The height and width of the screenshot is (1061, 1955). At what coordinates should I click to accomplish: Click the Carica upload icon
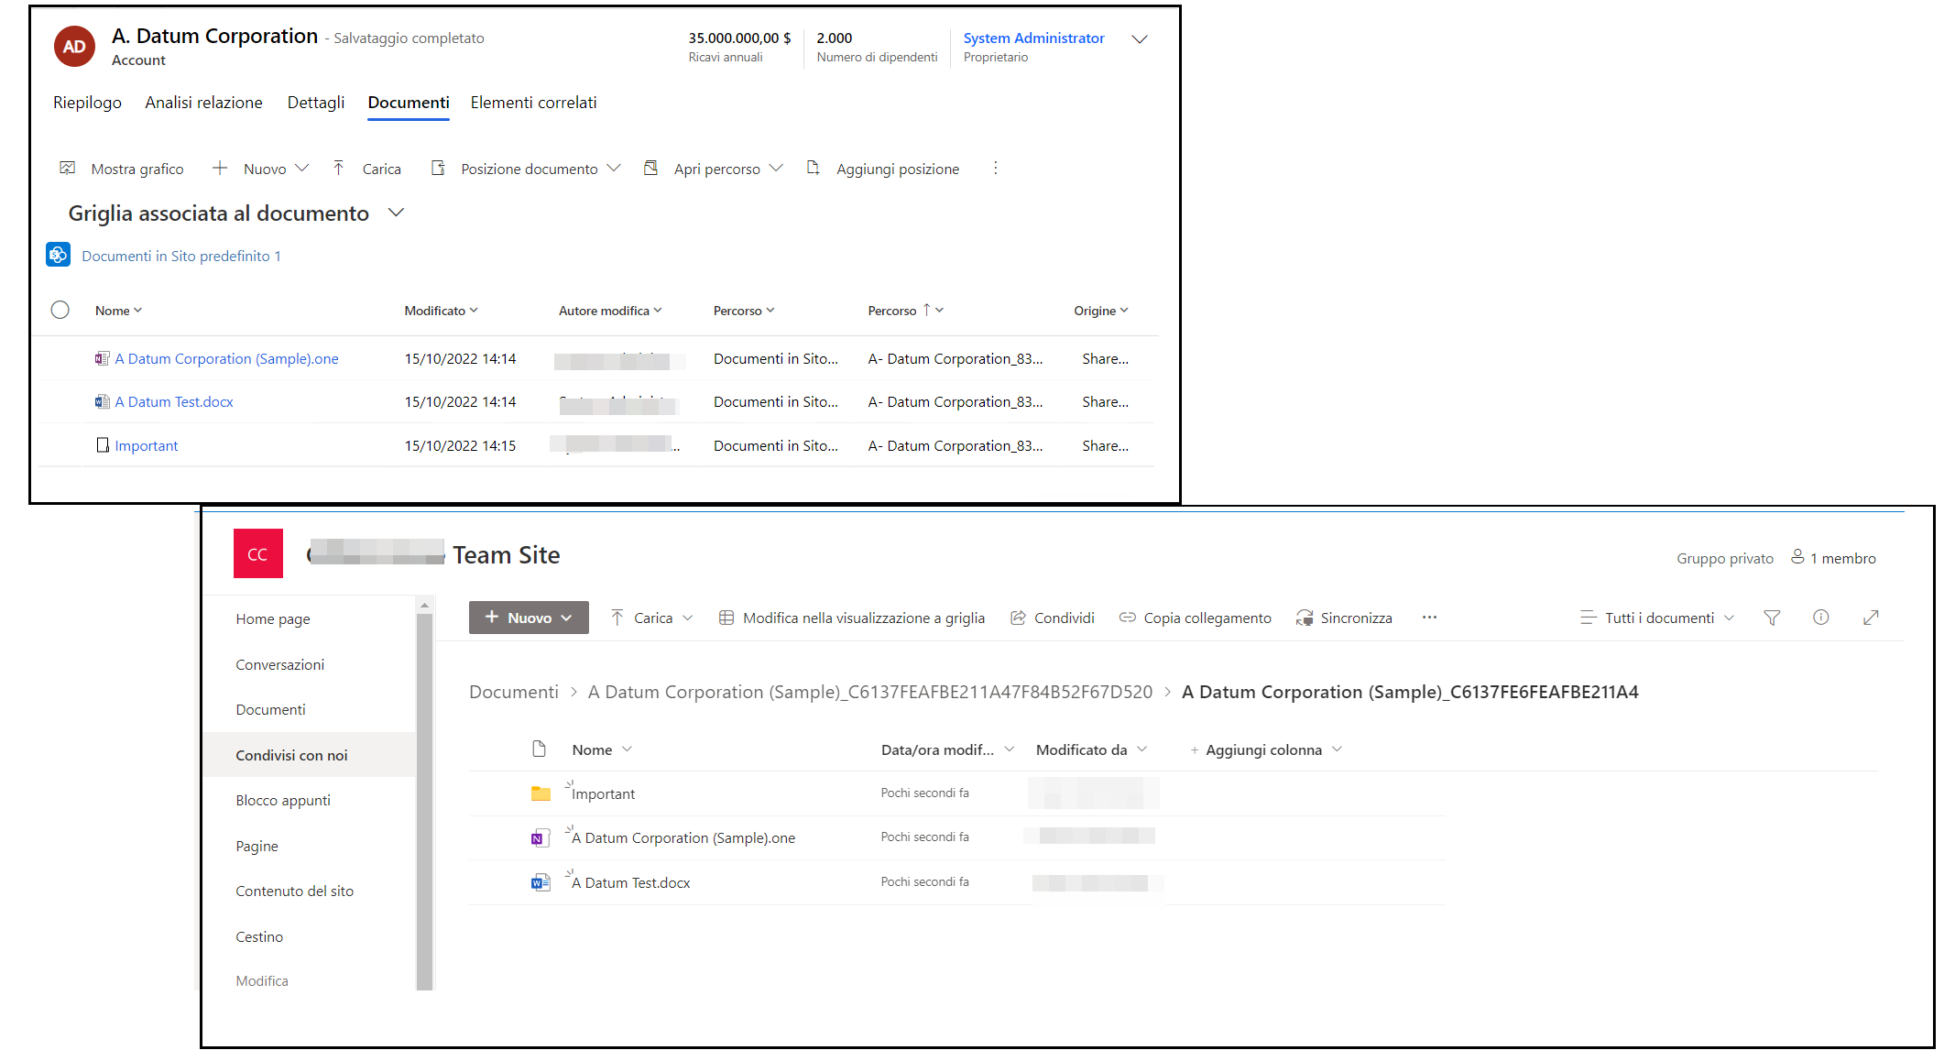pyautogui.click(x=339, y=168)
